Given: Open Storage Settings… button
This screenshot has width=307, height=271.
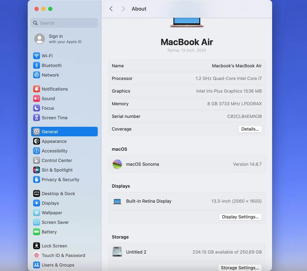Looking at the screenshot, I should click(240, 268).
